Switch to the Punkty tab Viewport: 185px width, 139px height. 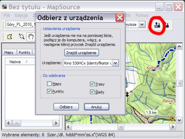pyautogui.click(x=25, y=52)
